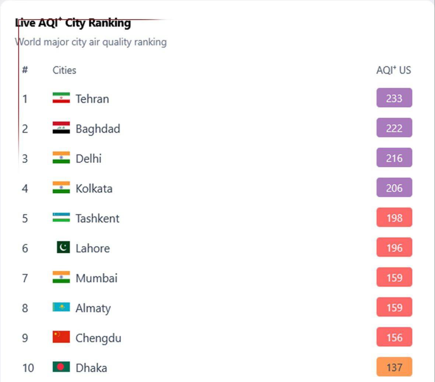Screen dimensions: 435x382
Task: Open the Baghdad city link
Action: coord(98,129)
